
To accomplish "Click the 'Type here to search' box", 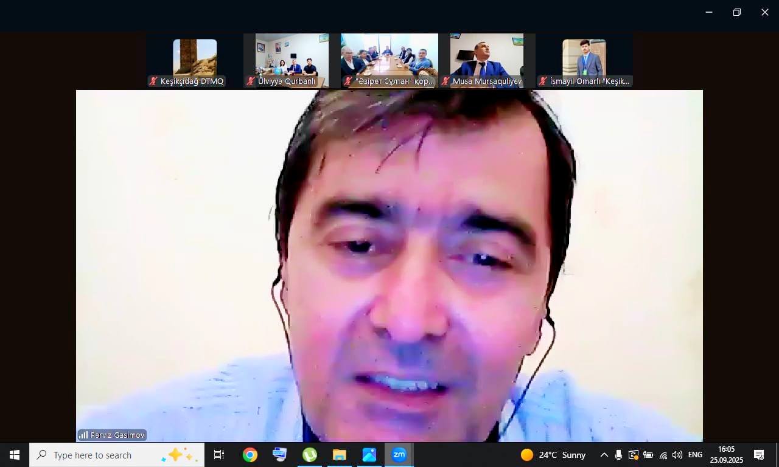I will click(x=103, y=455).
